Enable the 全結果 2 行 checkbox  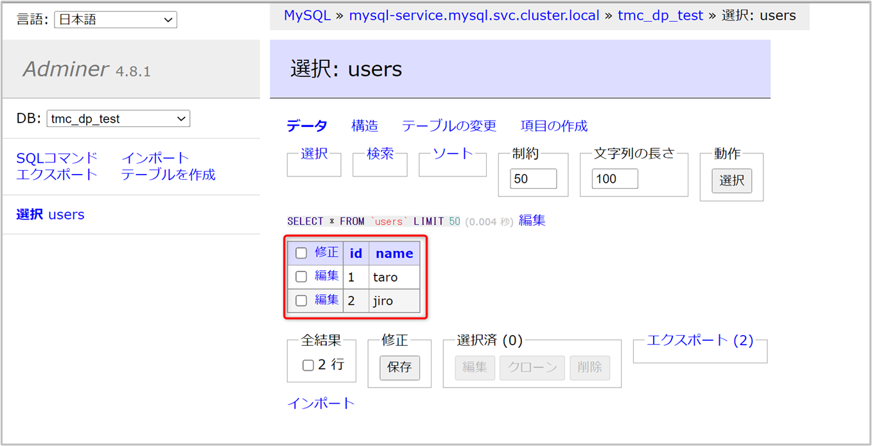point(308,365)
